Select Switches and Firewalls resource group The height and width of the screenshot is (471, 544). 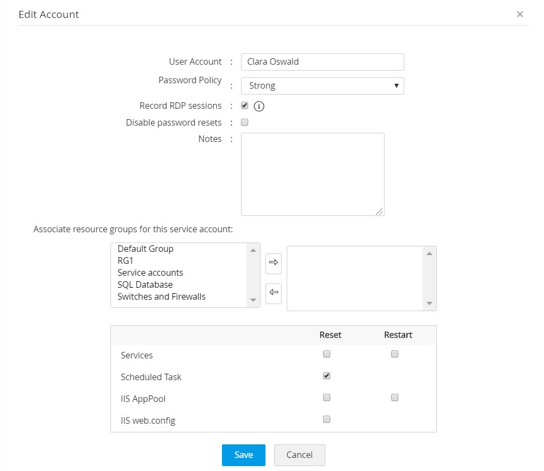(x=161, y=296)
